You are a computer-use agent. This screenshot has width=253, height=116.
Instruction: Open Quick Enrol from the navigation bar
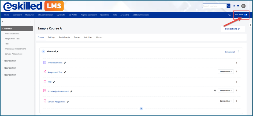(x=105, y=15)
